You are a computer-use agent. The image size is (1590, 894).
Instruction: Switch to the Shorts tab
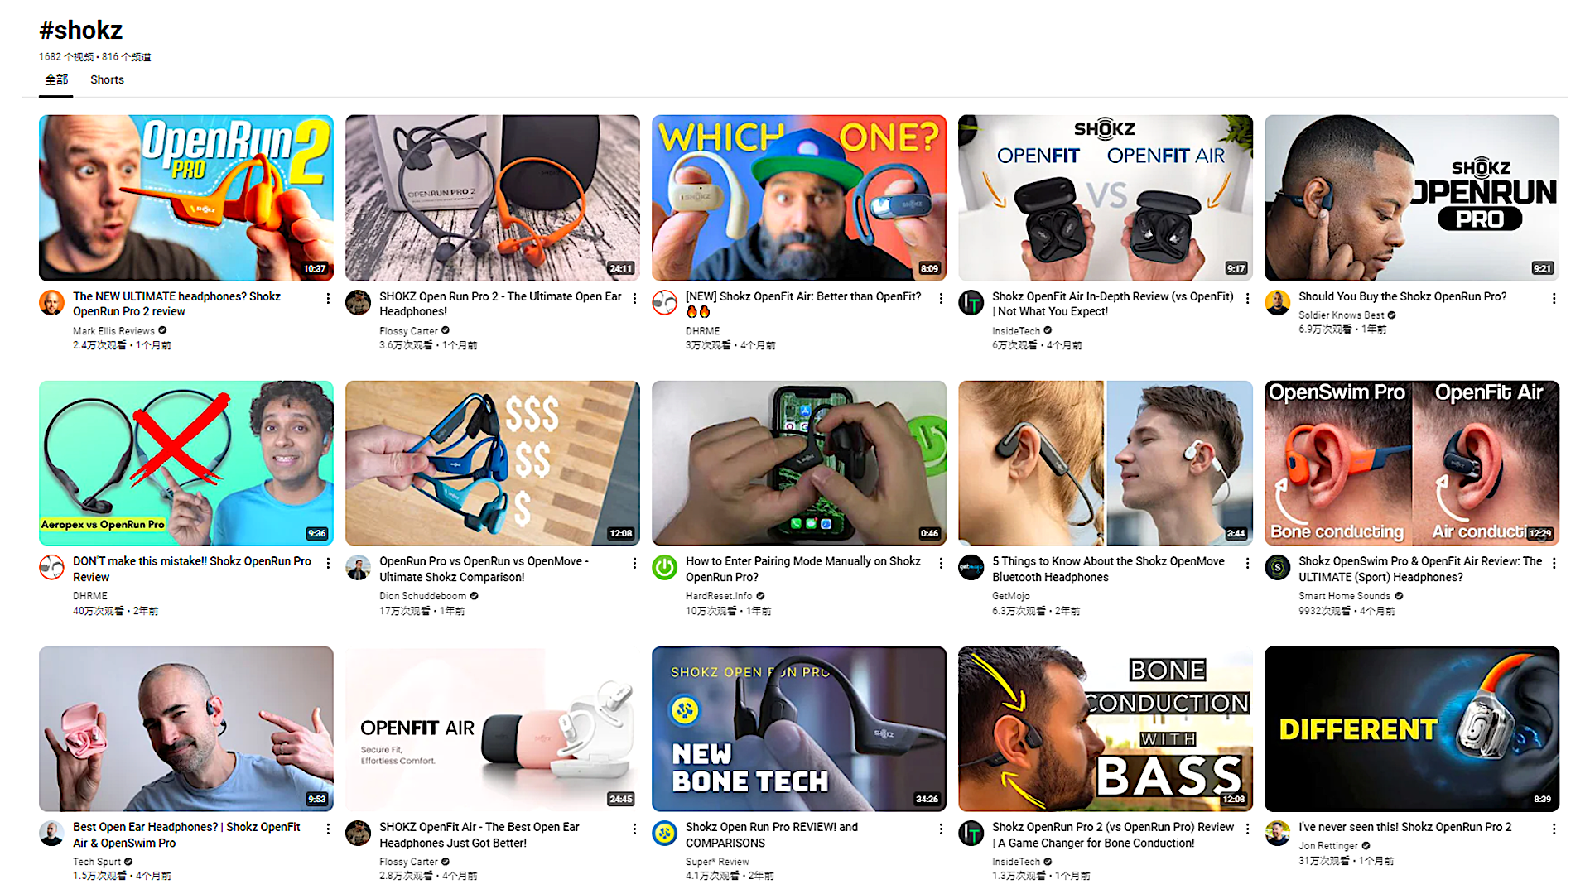[107, 80]
